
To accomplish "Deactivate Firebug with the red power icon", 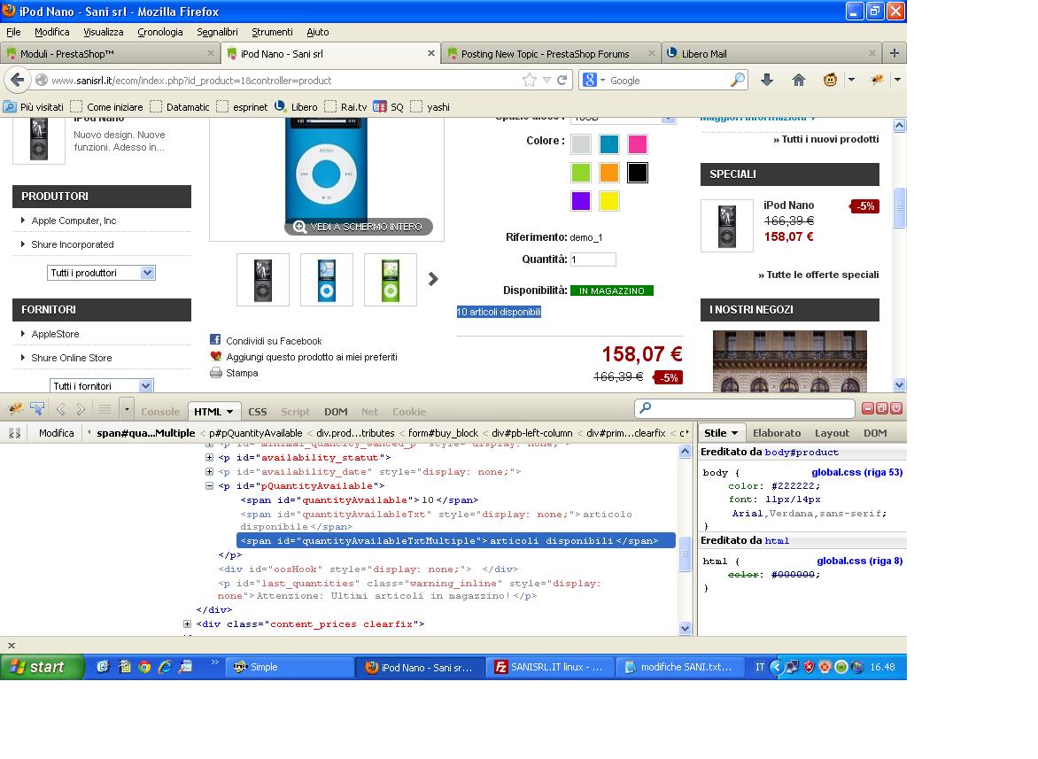I will (x=896, y=408).
